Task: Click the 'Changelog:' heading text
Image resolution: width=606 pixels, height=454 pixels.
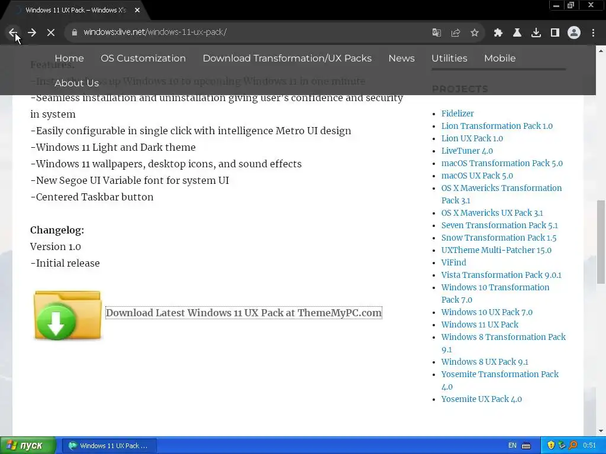Action: point(57,230)
